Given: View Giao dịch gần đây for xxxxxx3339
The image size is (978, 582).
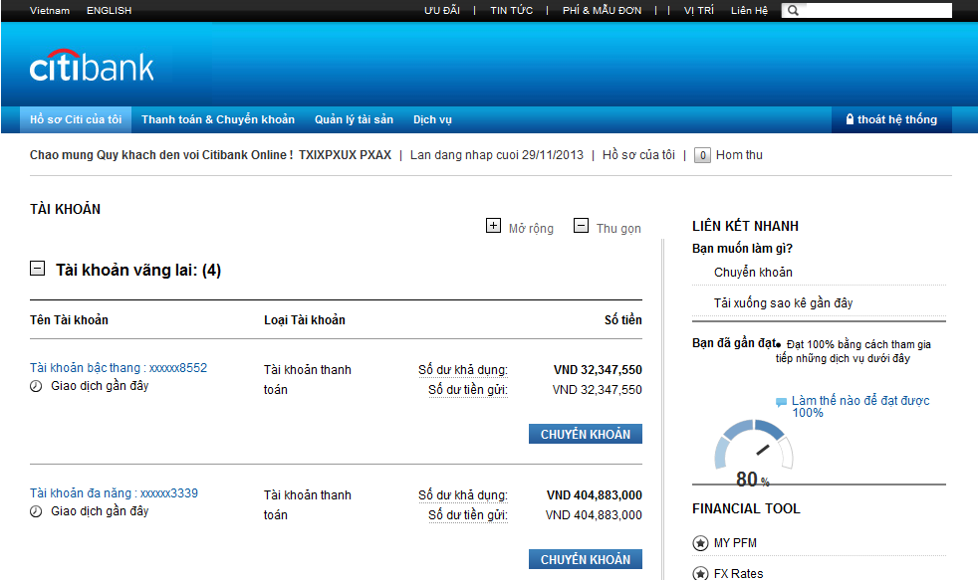Looking at the screenshot, I should 100,511.
